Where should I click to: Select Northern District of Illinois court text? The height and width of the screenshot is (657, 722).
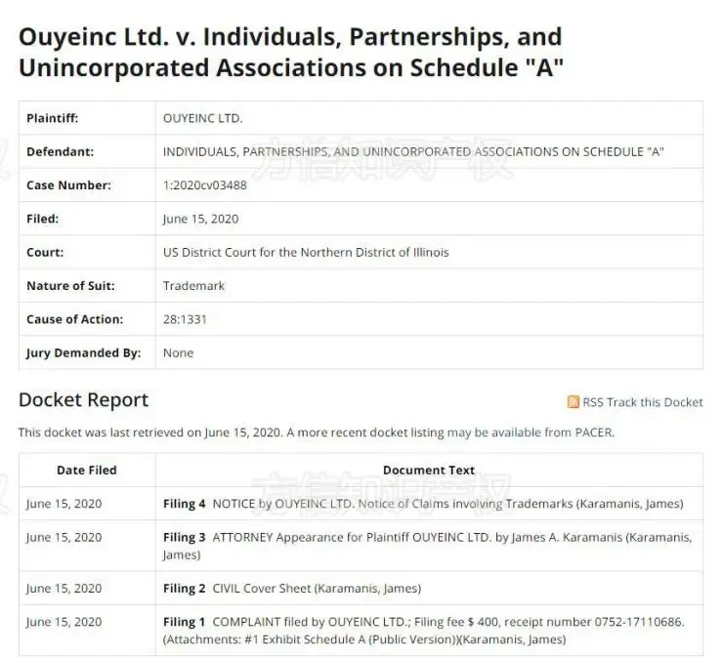coord(306,253)
